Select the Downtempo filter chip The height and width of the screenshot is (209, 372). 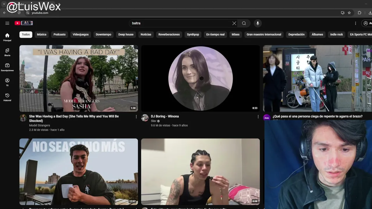(x=103, y=35)
